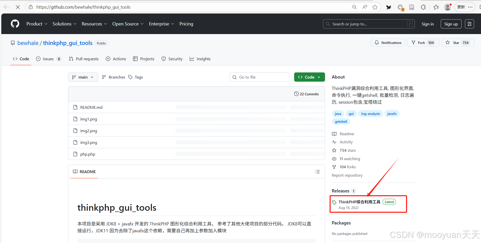Click the GitHub Octocat logo

pos(15,24)
